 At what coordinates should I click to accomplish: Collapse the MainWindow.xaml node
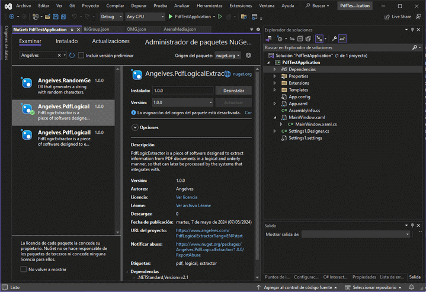click(x=275, y=117)
